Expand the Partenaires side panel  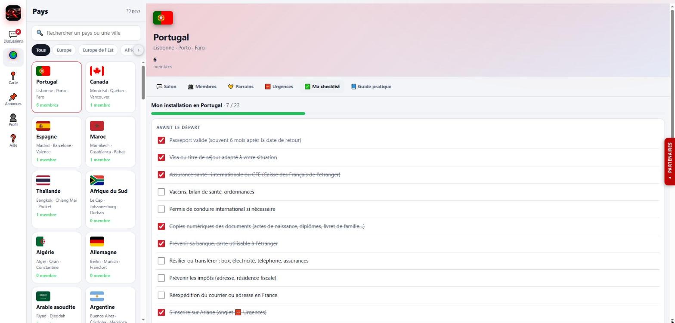(669, 161)
